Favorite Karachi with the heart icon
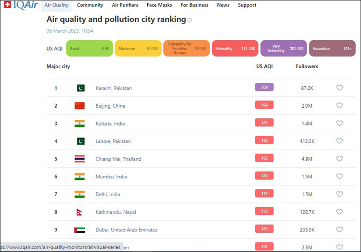This screenshot has height=252, width=361. tap(339, 88)
